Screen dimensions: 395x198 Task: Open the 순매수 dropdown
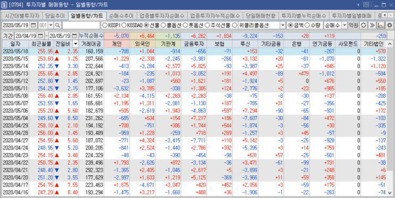(x=344, y=25)
